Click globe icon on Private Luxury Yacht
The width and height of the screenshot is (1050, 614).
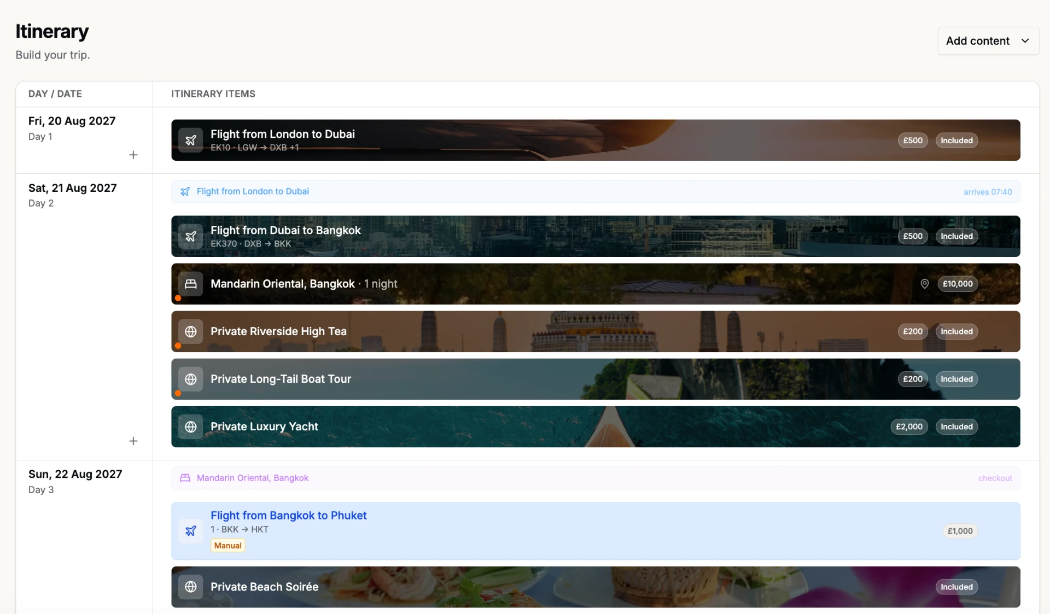point(191,426)
